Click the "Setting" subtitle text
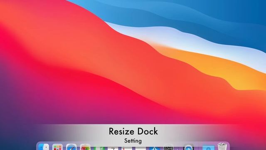 (133, 141)
